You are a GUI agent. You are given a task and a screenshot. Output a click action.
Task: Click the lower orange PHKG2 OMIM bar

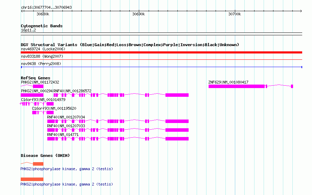(x=32, y=179)
